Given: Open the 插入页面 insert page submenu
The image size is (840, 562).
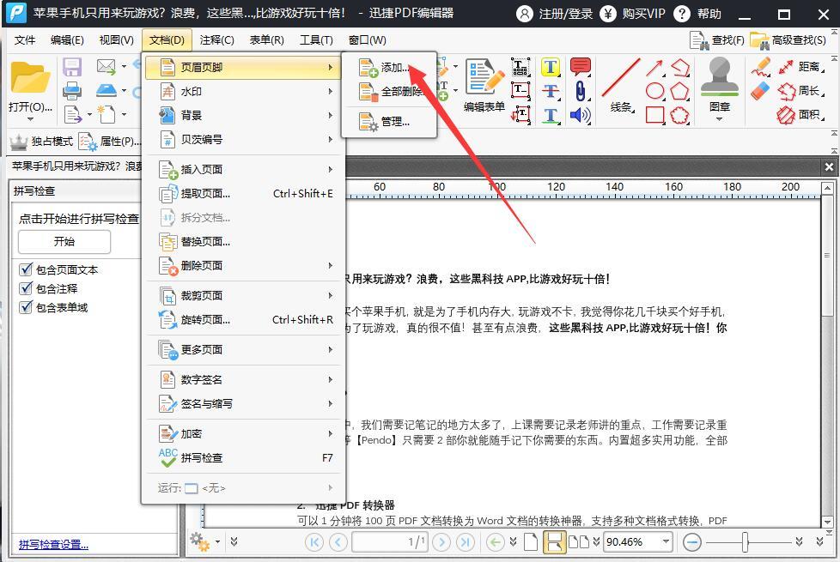Looking at the screenshot, I should pyautogui.click(x=244, y=169).
